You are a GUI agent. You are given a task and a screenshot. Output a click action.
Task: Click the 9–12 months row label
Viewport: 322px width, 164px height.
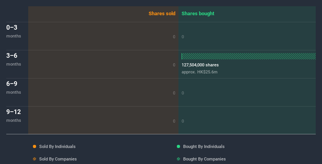pos(14,116)
